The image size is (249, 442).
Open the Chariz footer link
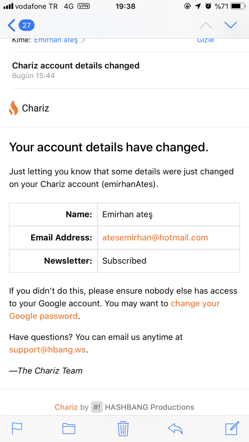coord(66,407)
